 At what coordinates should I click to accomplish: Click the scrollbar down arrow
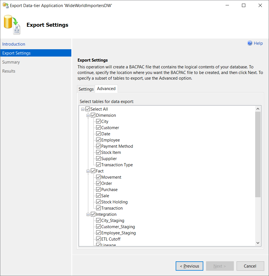(258, 243)
